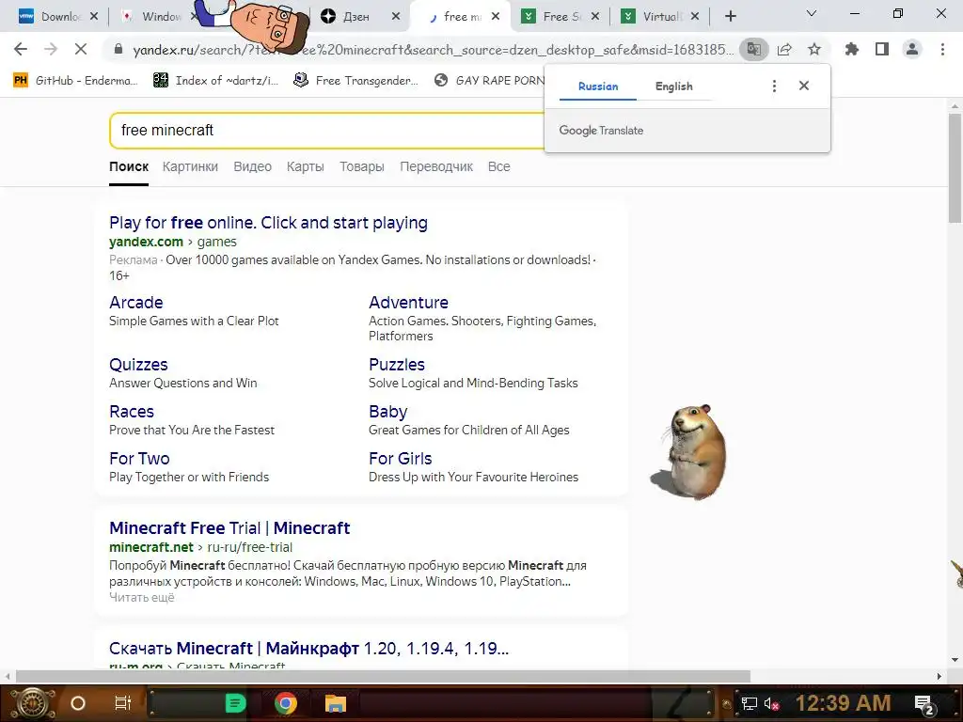This screenshot has width=963, height=722.
Task: Open translate options three-dot menu
Action: click(774, 86)
